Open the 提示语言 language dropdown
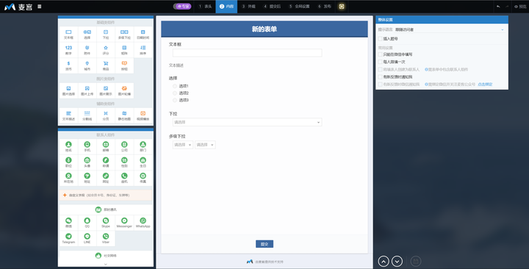Screen dimensions: 529x269 coord(450,29)
